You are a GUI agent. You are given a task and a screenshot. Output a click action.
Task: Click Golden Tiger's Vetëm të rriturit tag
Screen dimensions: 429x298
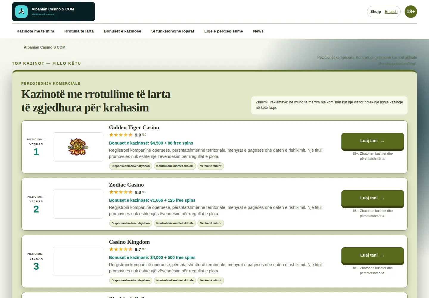point(211,166)
